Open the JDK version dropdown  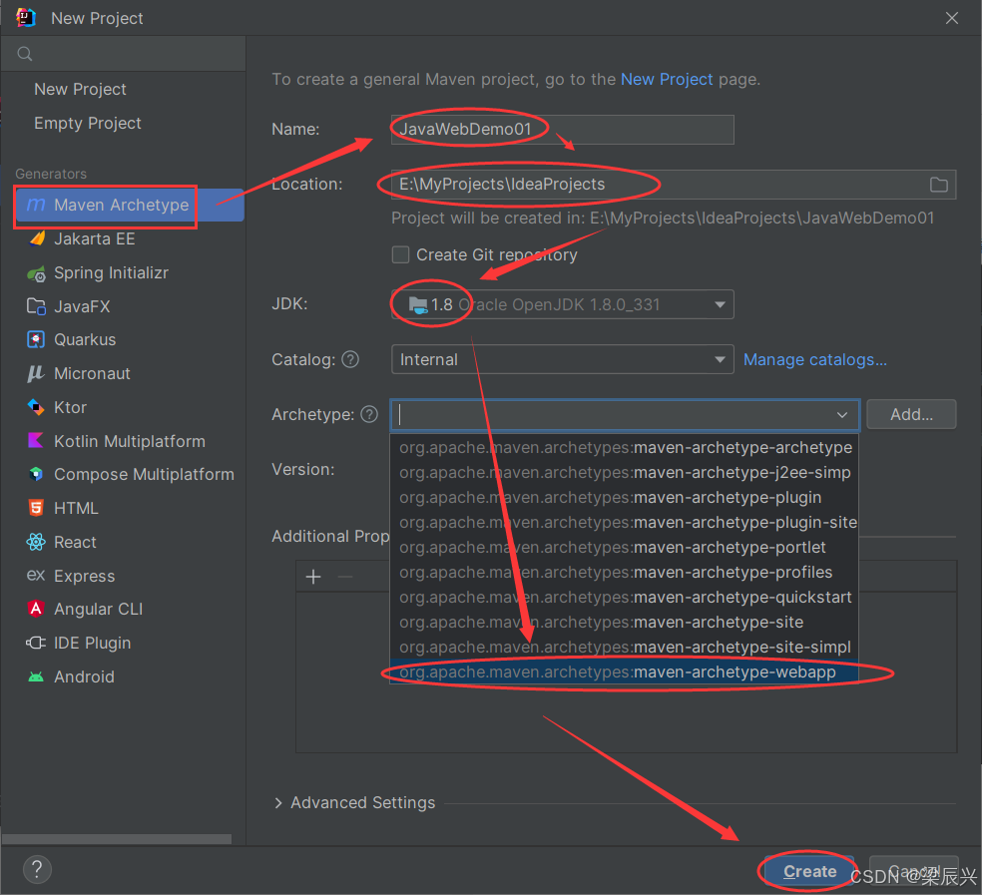pyautogui.click(x=563, y=304)
